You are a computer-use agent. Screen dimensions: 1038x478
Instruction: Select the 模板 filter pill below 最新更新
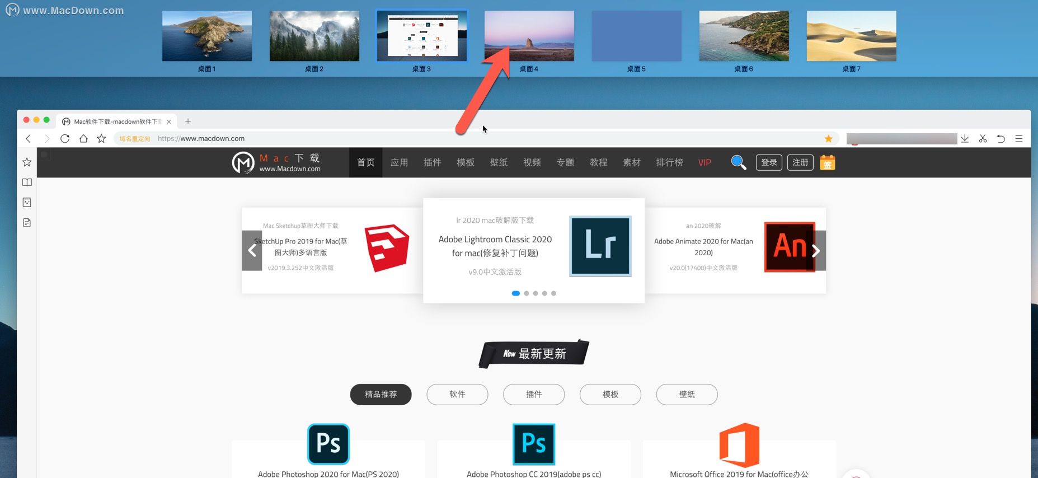point(610,395)
